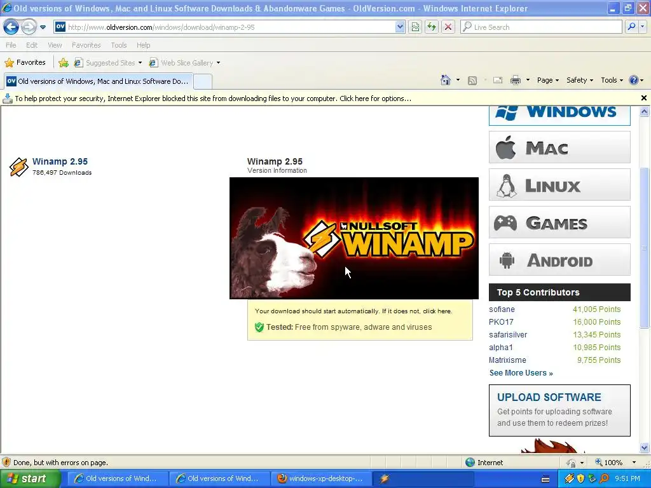The height and width of the screenshot is (488, 651).
Task: Stop loading with the red X icon
Action: coord(448,27)
